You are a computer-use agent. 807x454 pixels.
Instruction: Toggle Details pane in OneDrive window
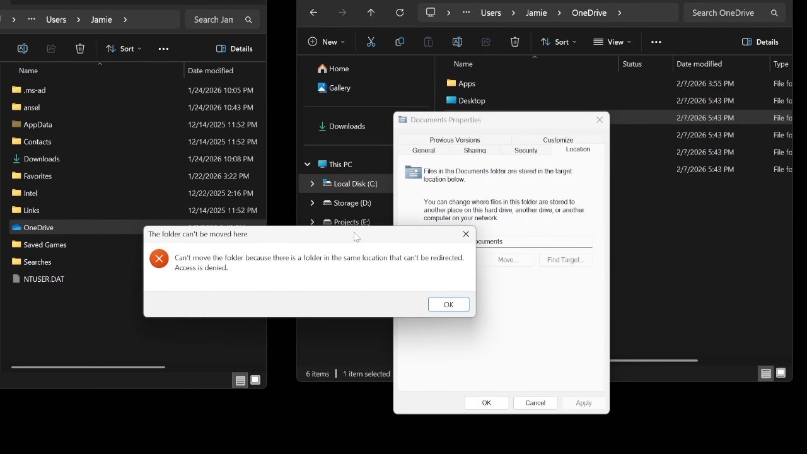760,42
